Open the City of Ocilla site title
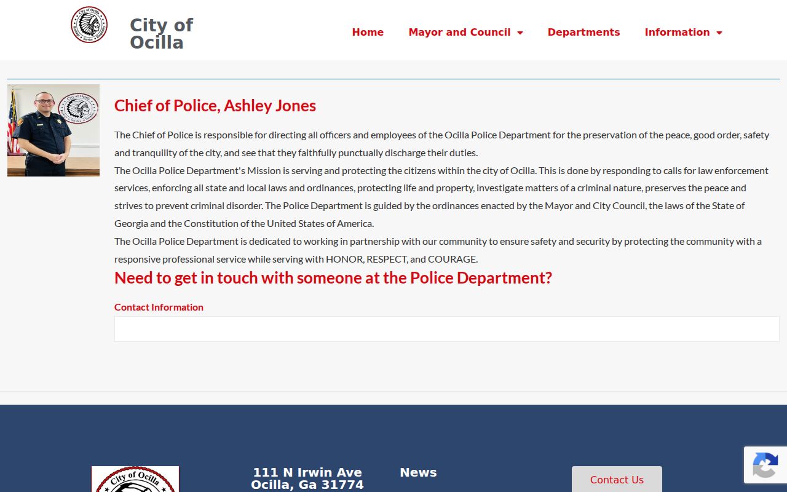Screen dimensions: 787x492 [x=161, y=33]
